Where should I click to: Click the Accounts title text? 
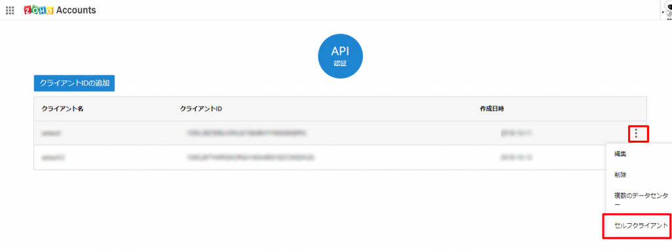pos(76,10)
